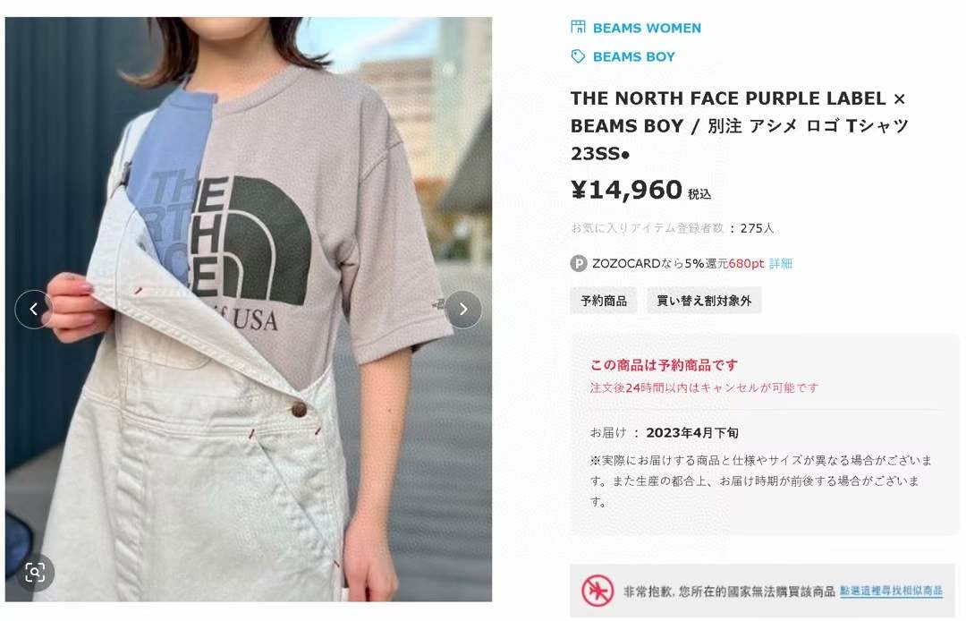Select the 予約商品 tag

point(604,301)
